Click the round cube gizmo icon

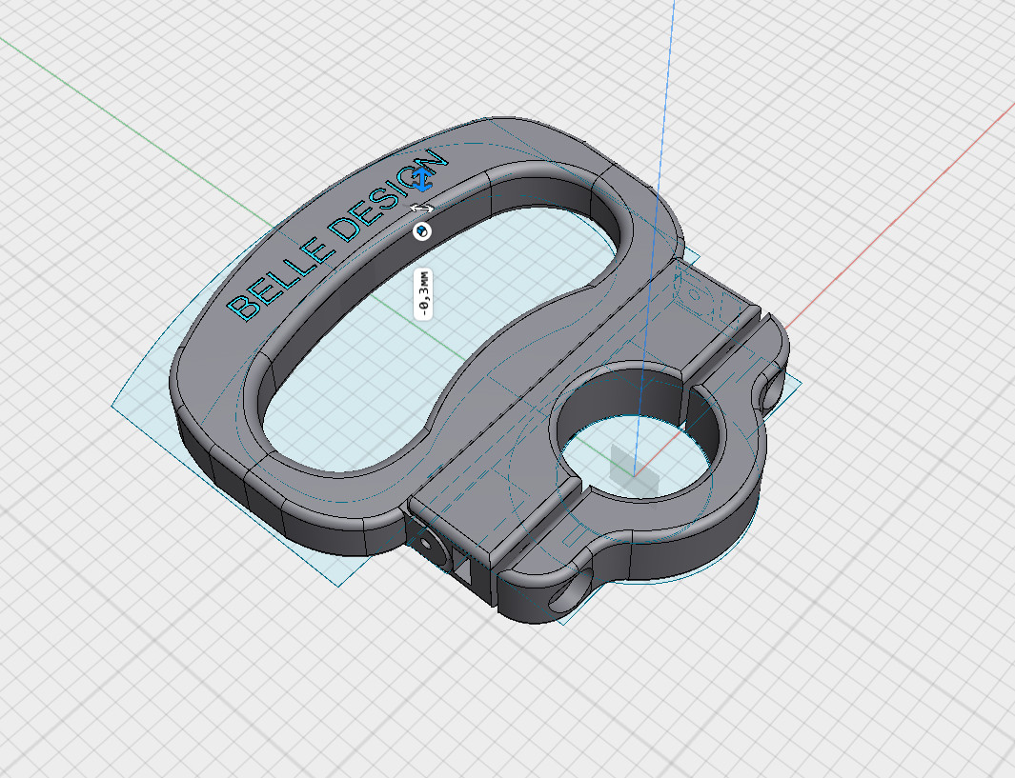tap(422, 230)
